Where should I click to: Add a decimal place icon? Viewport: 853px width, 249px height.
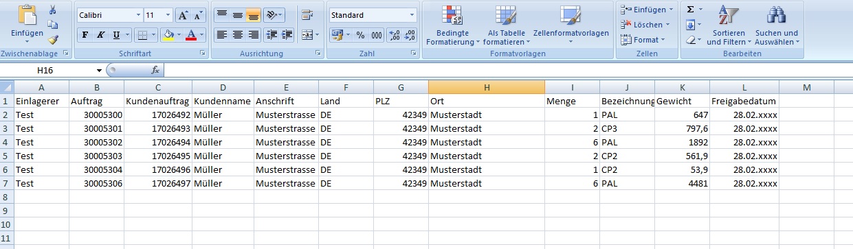coord(395,34)
